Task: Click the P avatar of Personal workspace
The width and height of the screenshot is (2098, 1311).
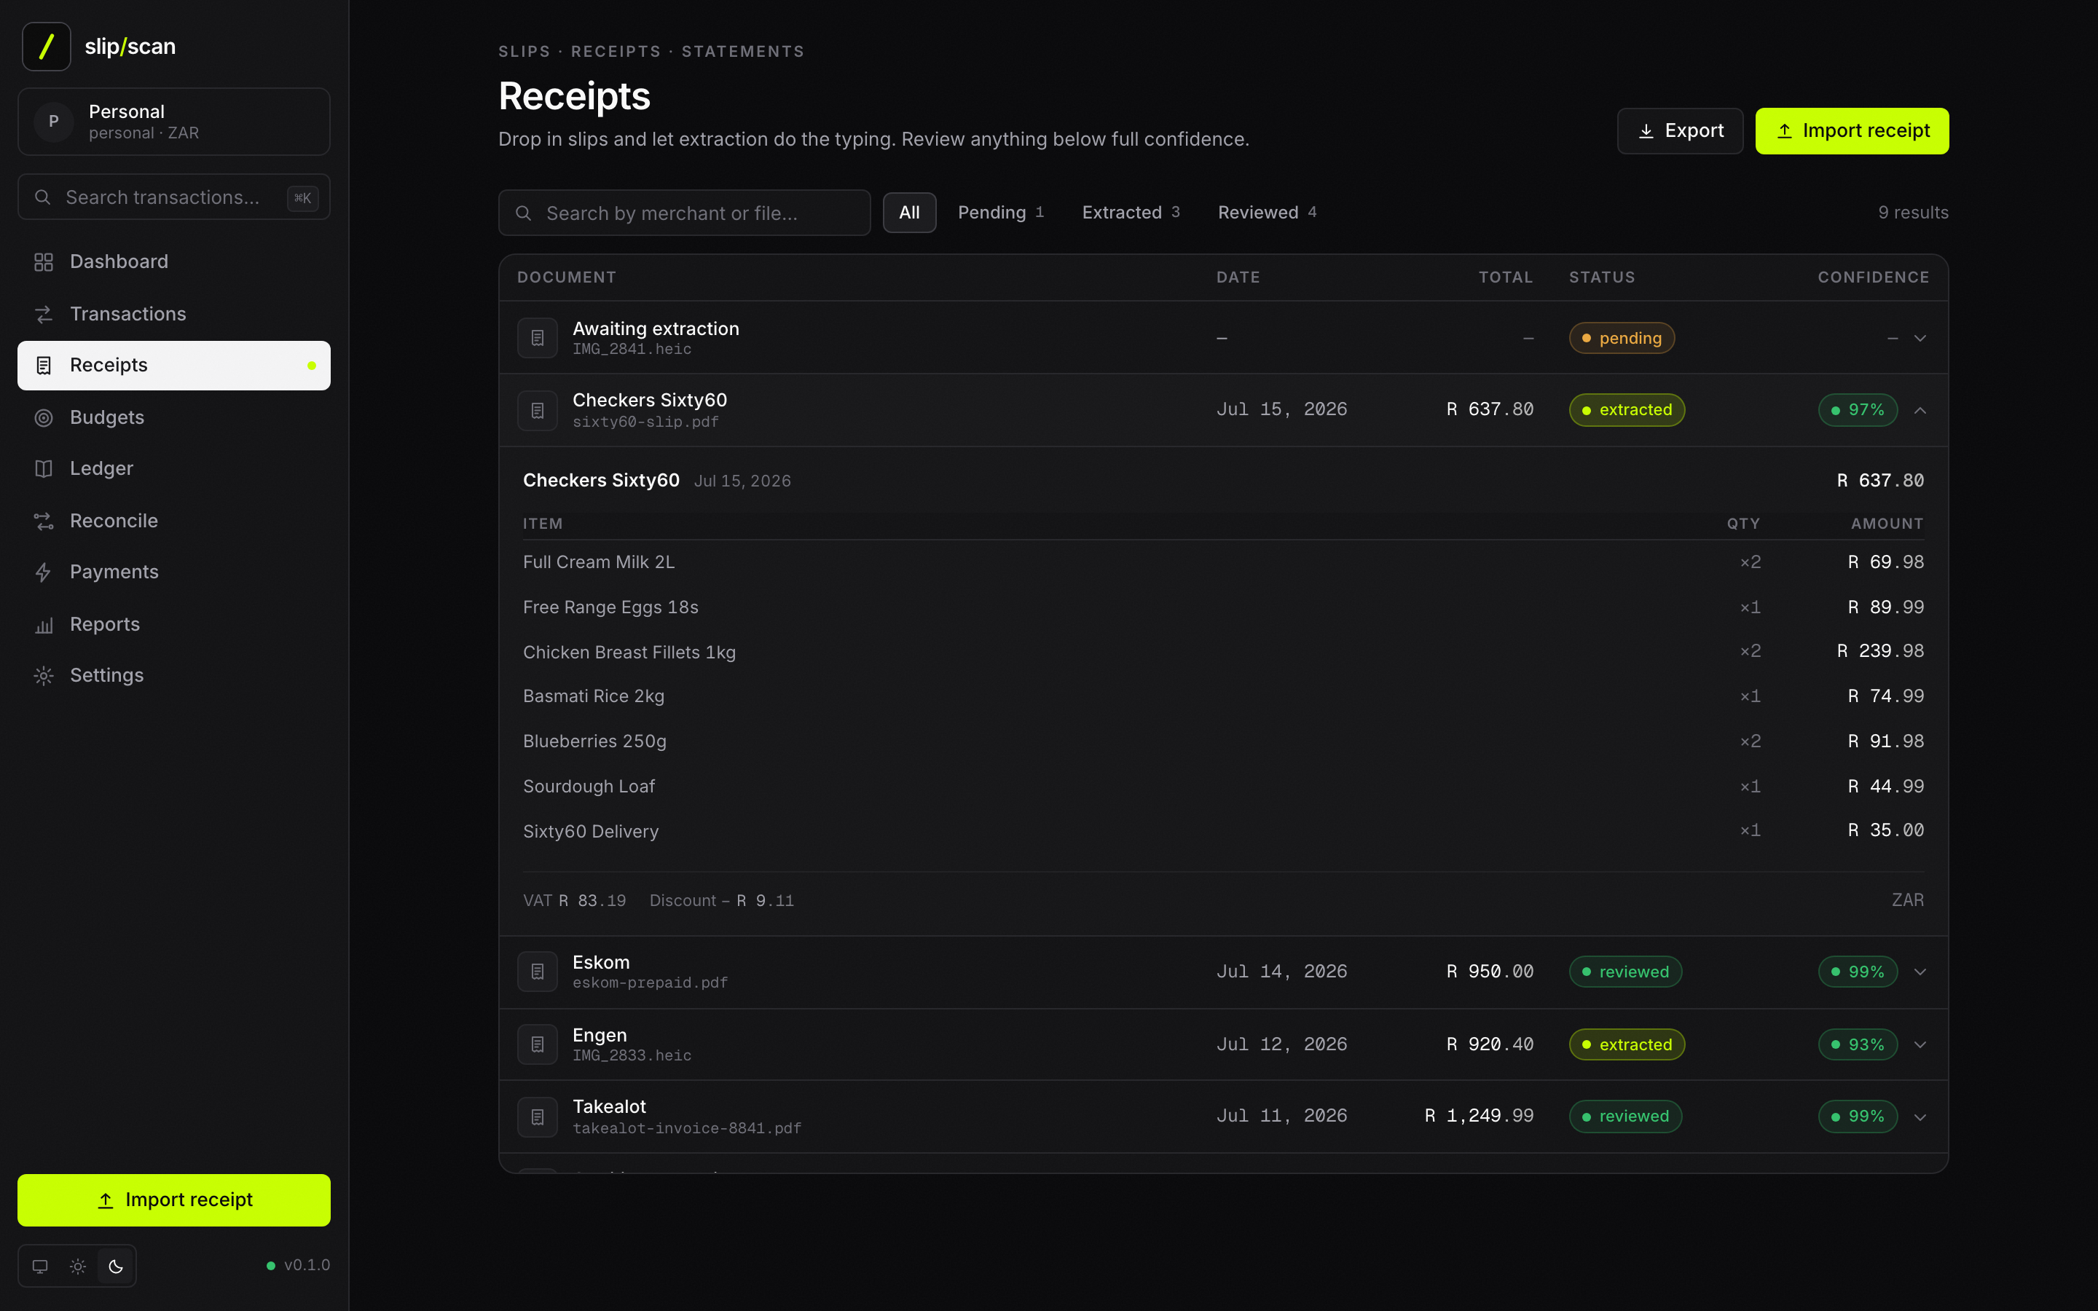Action: [x=54, y=122]
